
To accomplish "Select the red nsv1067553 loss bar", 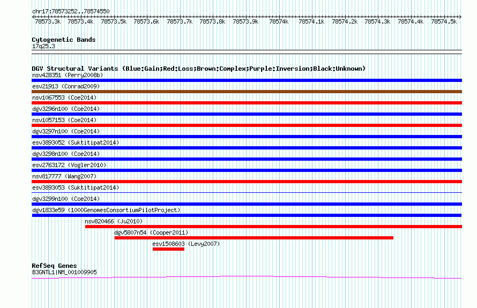I will click(247, 103).
